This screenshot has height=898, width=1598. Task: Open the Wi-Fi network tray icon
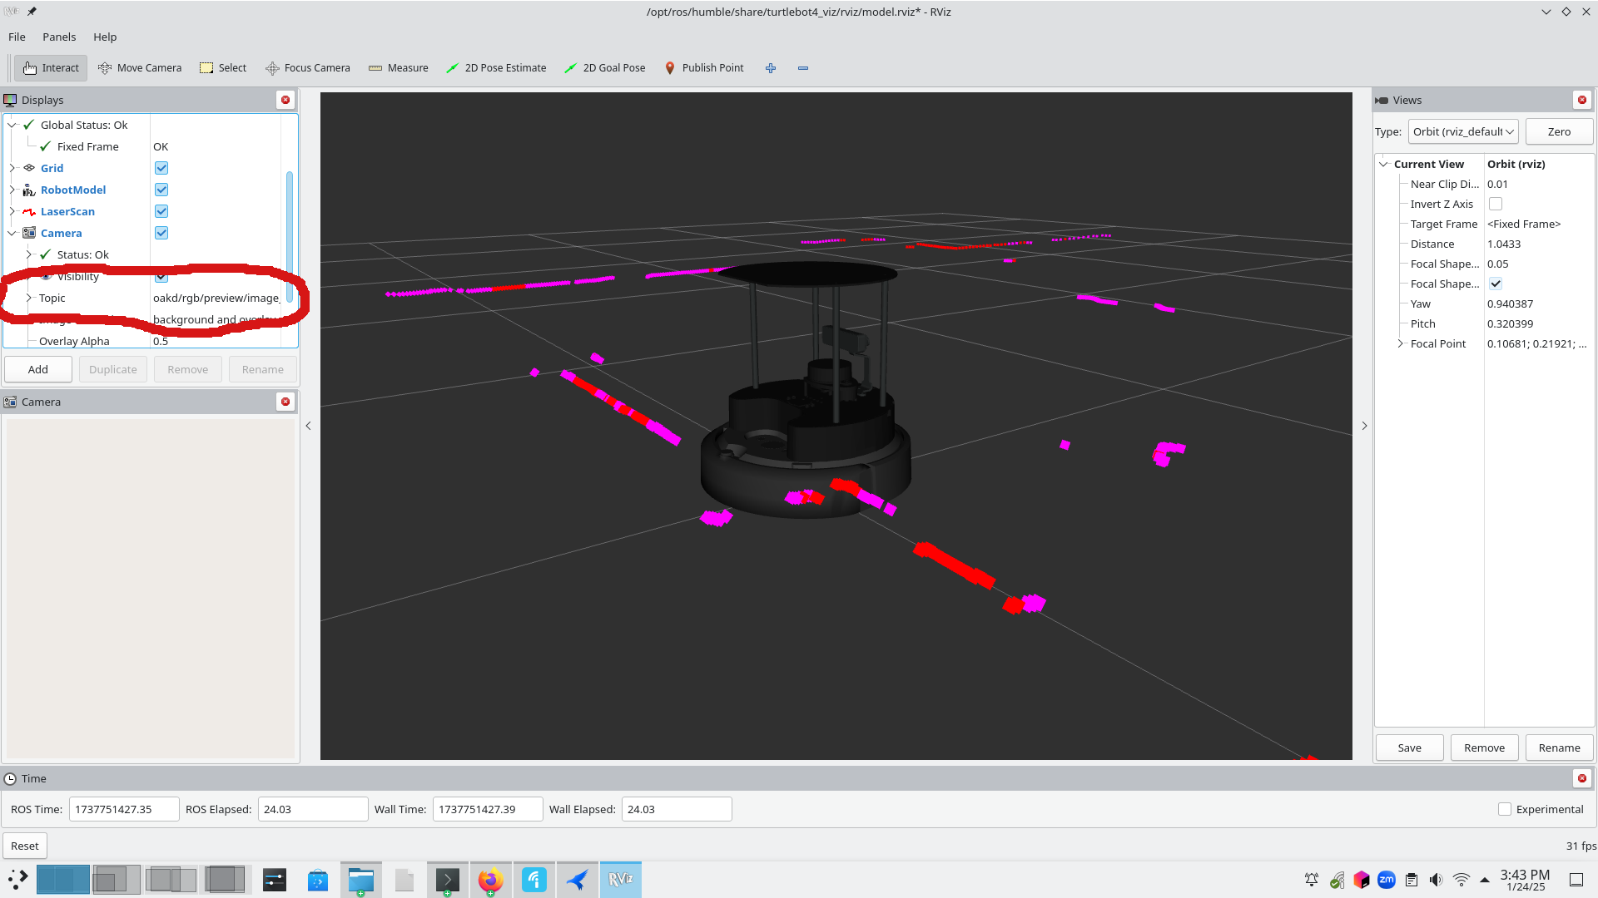[1462, 880]
